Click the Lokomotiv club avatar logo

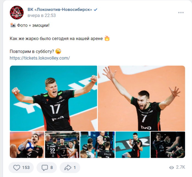[17, 12]
